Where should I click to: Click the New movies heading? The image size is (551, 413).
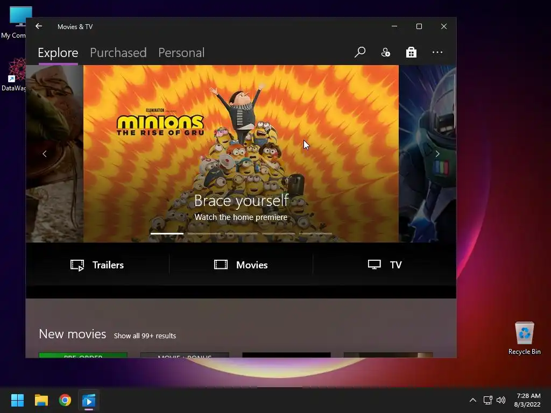coord(73,334)
